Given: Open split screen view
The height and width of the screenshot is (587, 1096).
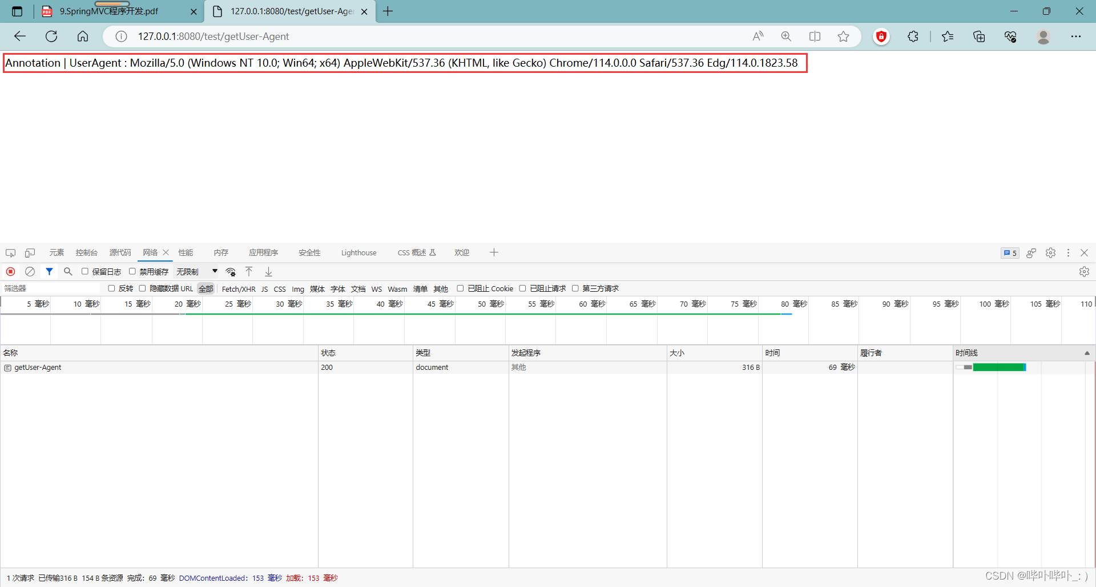Looking at the screenshot, I should tap(815, 36).
